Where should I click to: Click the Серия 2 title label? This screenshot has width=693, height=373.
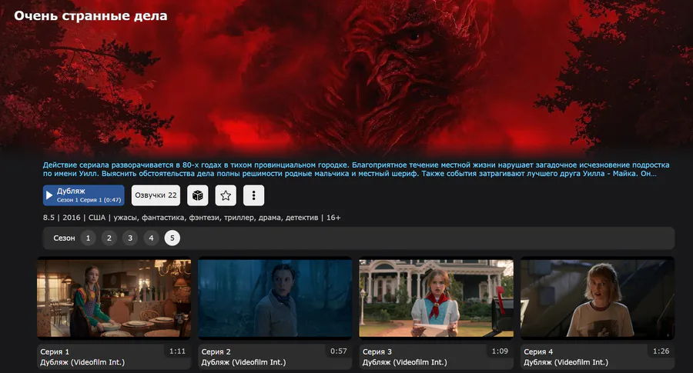(x=216, y=351)
